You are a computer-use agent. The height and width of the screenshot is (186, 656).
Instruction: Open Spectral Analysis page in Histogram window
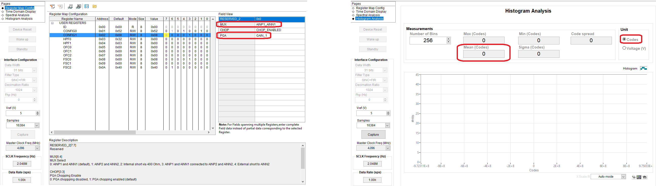point(368,15)
